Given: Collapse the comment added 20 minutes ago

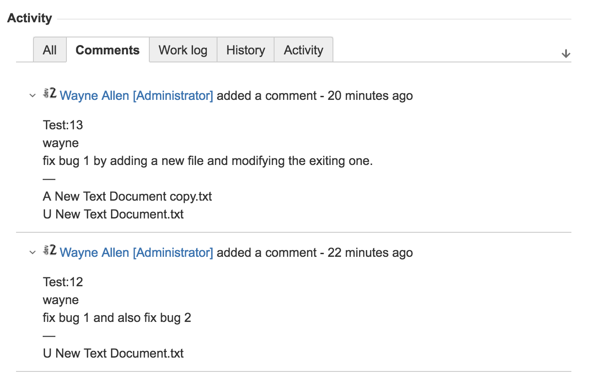Looking at the screenshot, I should [32, 95].
